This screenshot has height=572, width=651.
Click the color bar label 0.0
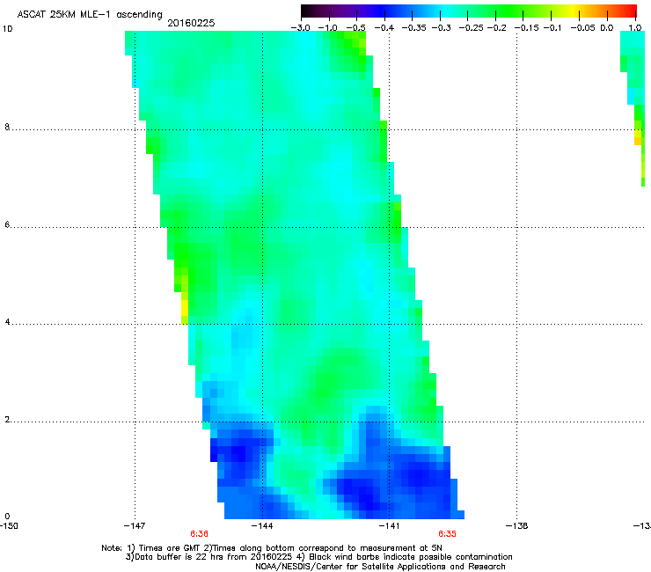(607, 28)
